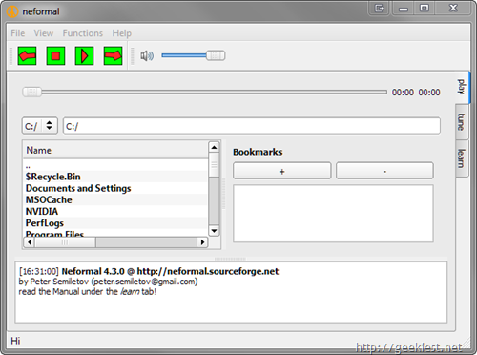Click the title bar extra button left of minimize
Screen dimensions: 477x355
pyautogui.click(x=379, y=8)
